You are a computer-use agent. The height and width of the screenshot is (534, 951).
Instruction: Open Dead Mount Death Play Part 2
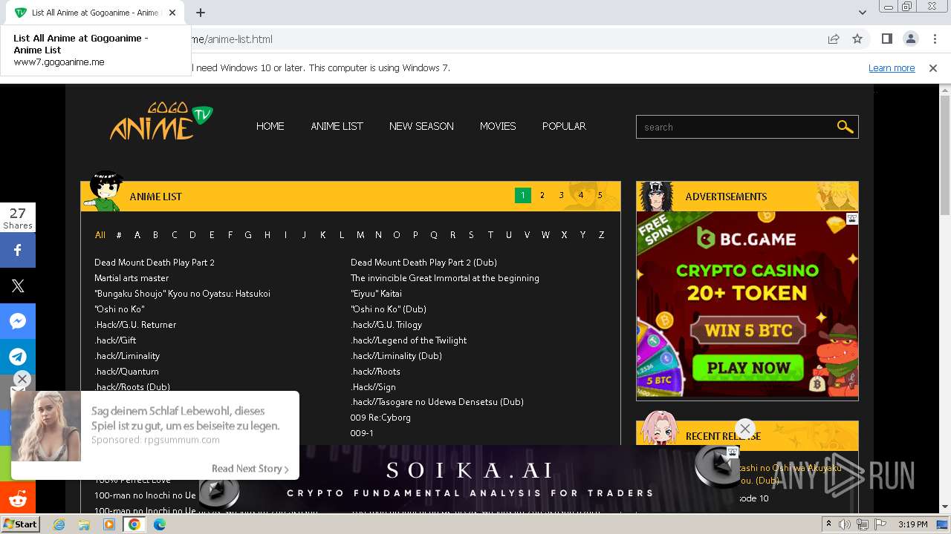pos(155,263)
